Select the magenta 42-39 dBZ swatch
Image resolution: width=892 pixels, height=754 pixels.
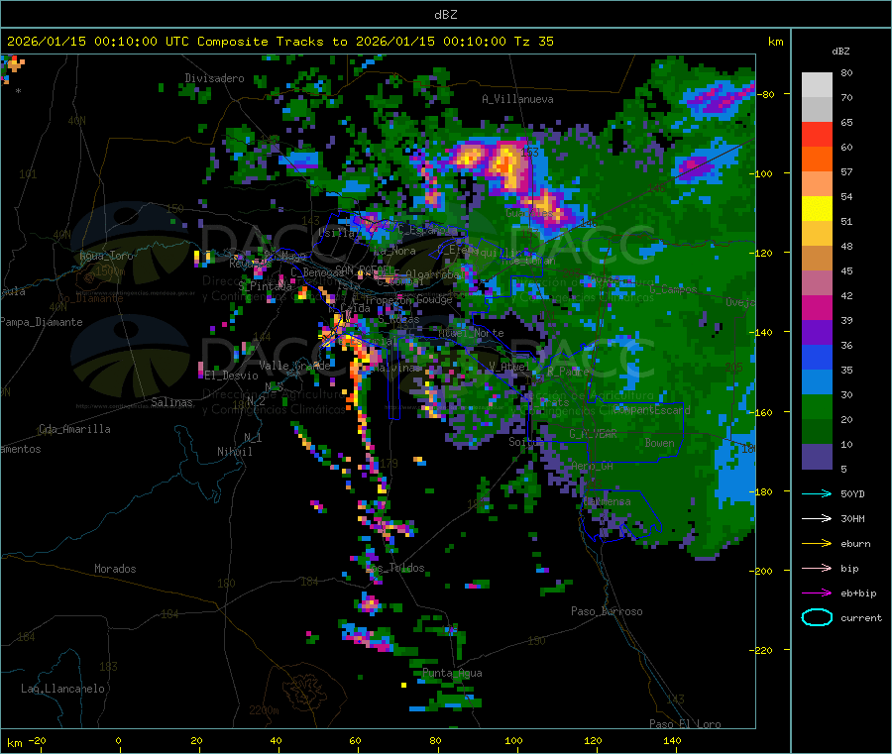click(817, 307)
